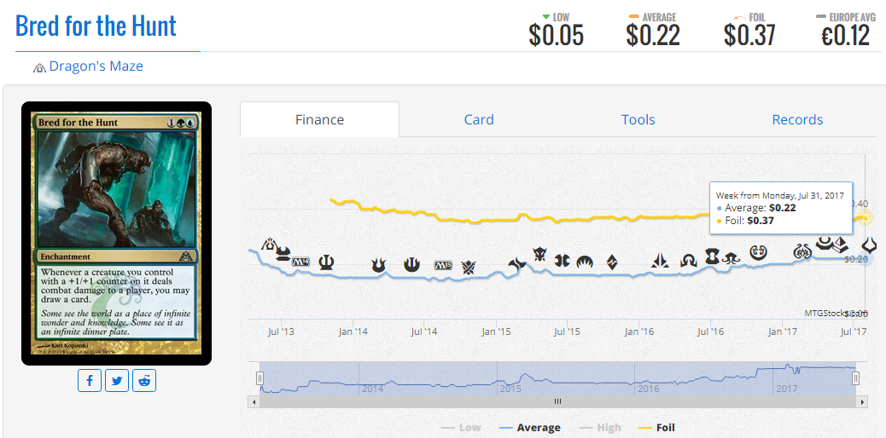886x438 pixels.
Task: Open the Records tab
Action: coord(797,119)
